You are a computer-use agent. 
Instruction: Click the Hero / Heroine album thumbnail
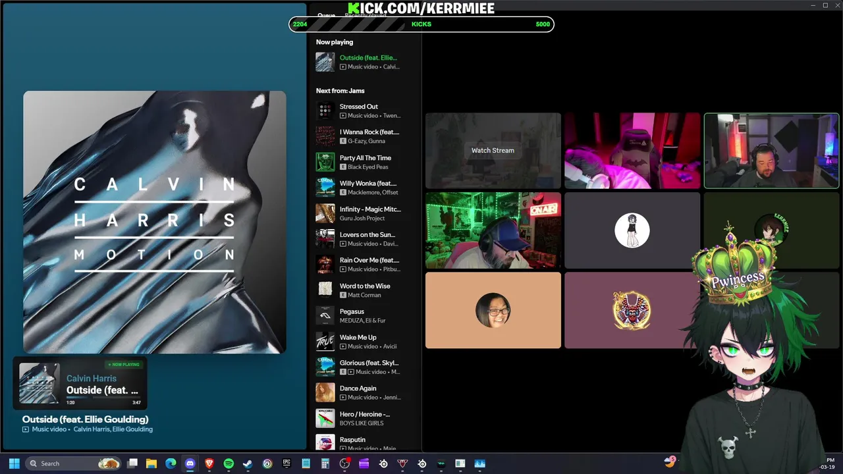point(325,418)
